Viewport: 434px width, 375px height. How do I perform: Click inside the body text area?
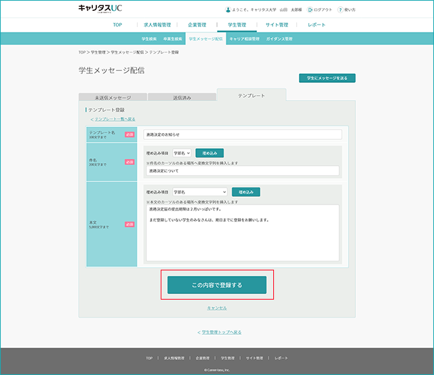[x=243, y=233]
